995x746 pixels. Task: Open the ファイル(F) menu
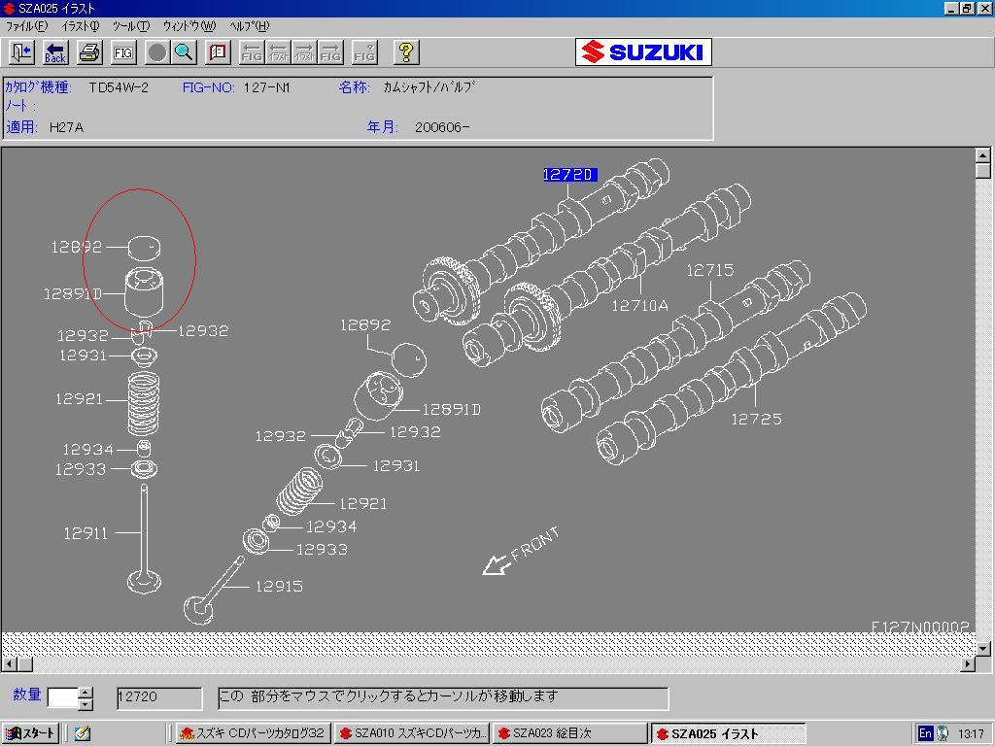(x=26, y=26)
